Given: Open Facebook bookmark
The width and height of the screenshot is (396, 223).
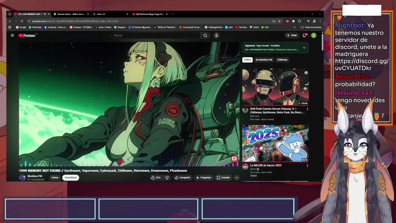Looking at the screenshot, I should pyautogui.click(x=55, y=27).
